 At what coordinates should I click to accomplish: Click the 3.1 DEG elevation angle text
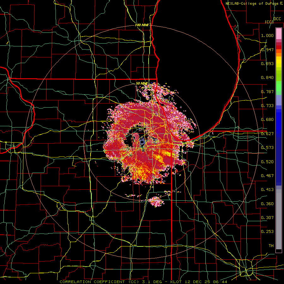click(152, 282)
